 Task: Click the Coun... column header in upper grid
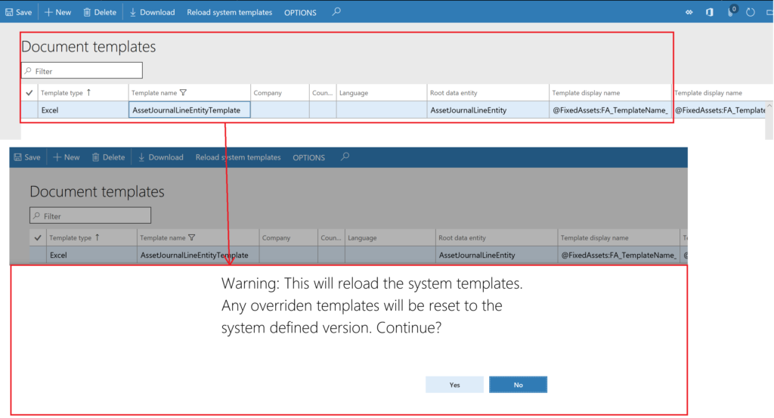322,93
